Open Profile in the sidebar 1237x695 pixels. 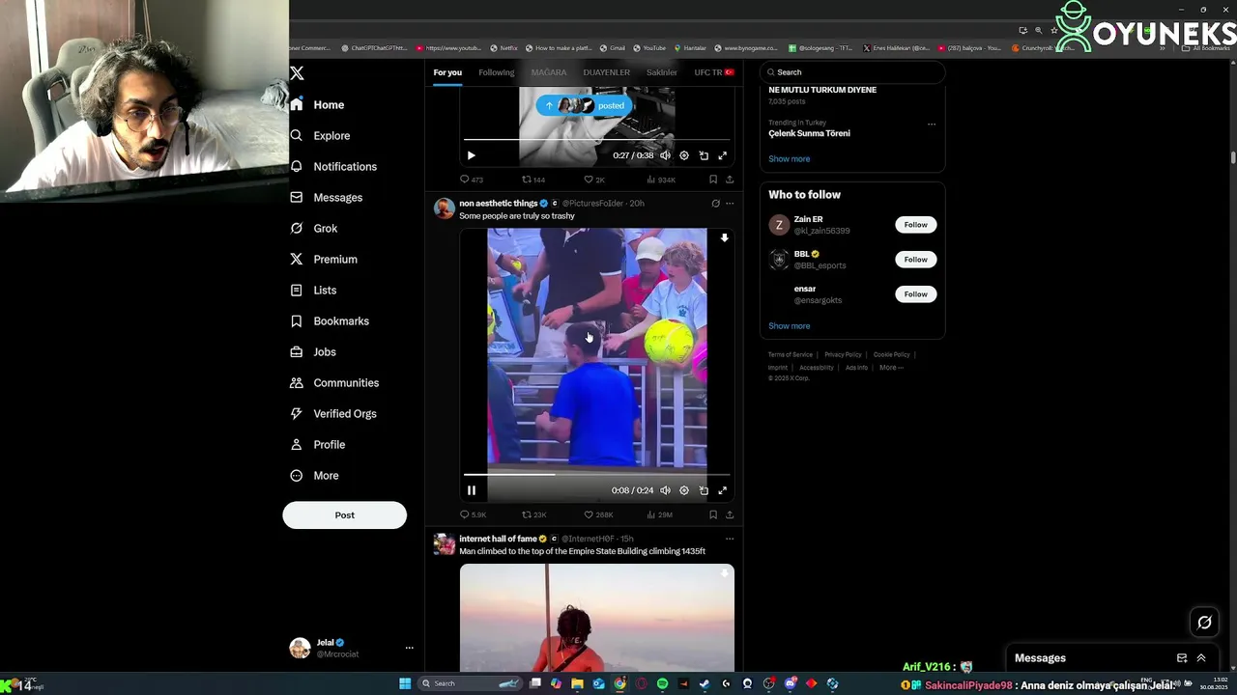pyautogui.click(x=318, y=444)
